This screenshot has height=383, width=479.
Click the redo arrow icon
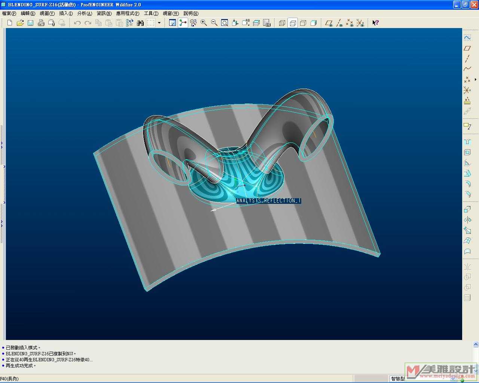(x=88, y=23)
